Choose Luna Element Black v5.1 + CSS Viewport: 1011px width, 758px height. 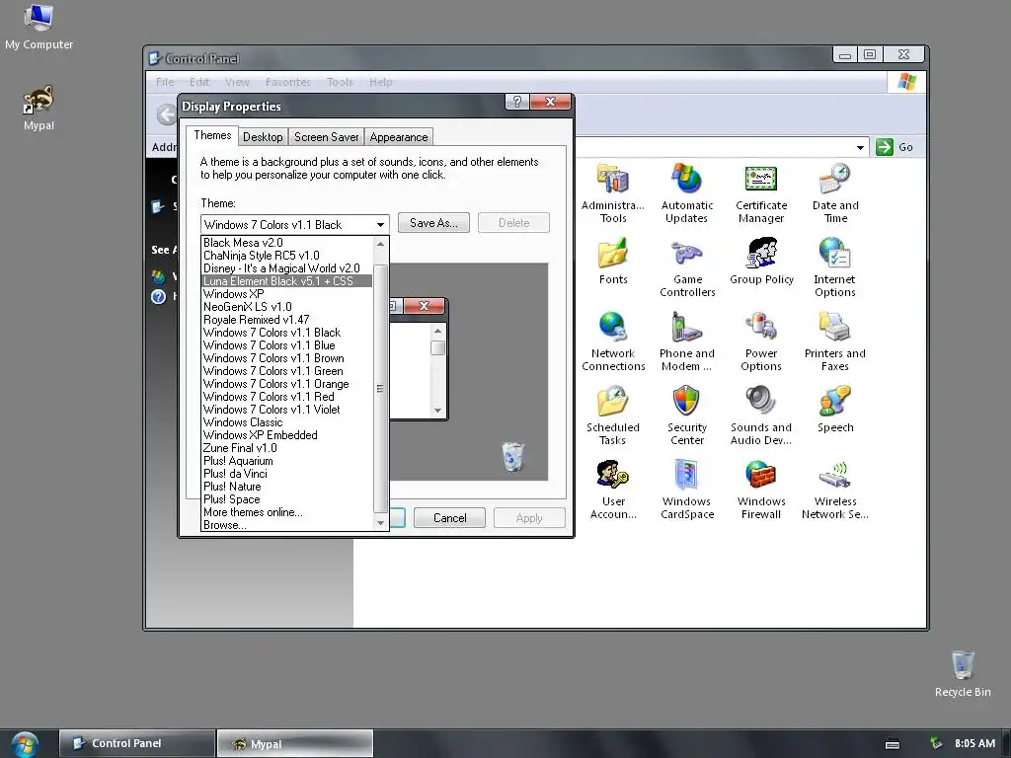[x=287, y=281]
